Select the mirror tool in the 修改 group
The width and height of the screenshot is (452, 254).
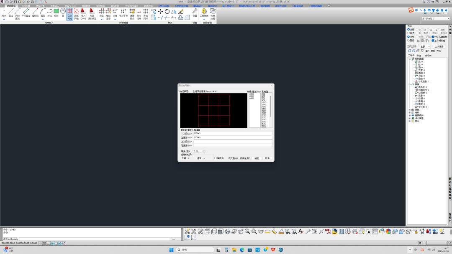pyautogui.click(x=174, y=11)
